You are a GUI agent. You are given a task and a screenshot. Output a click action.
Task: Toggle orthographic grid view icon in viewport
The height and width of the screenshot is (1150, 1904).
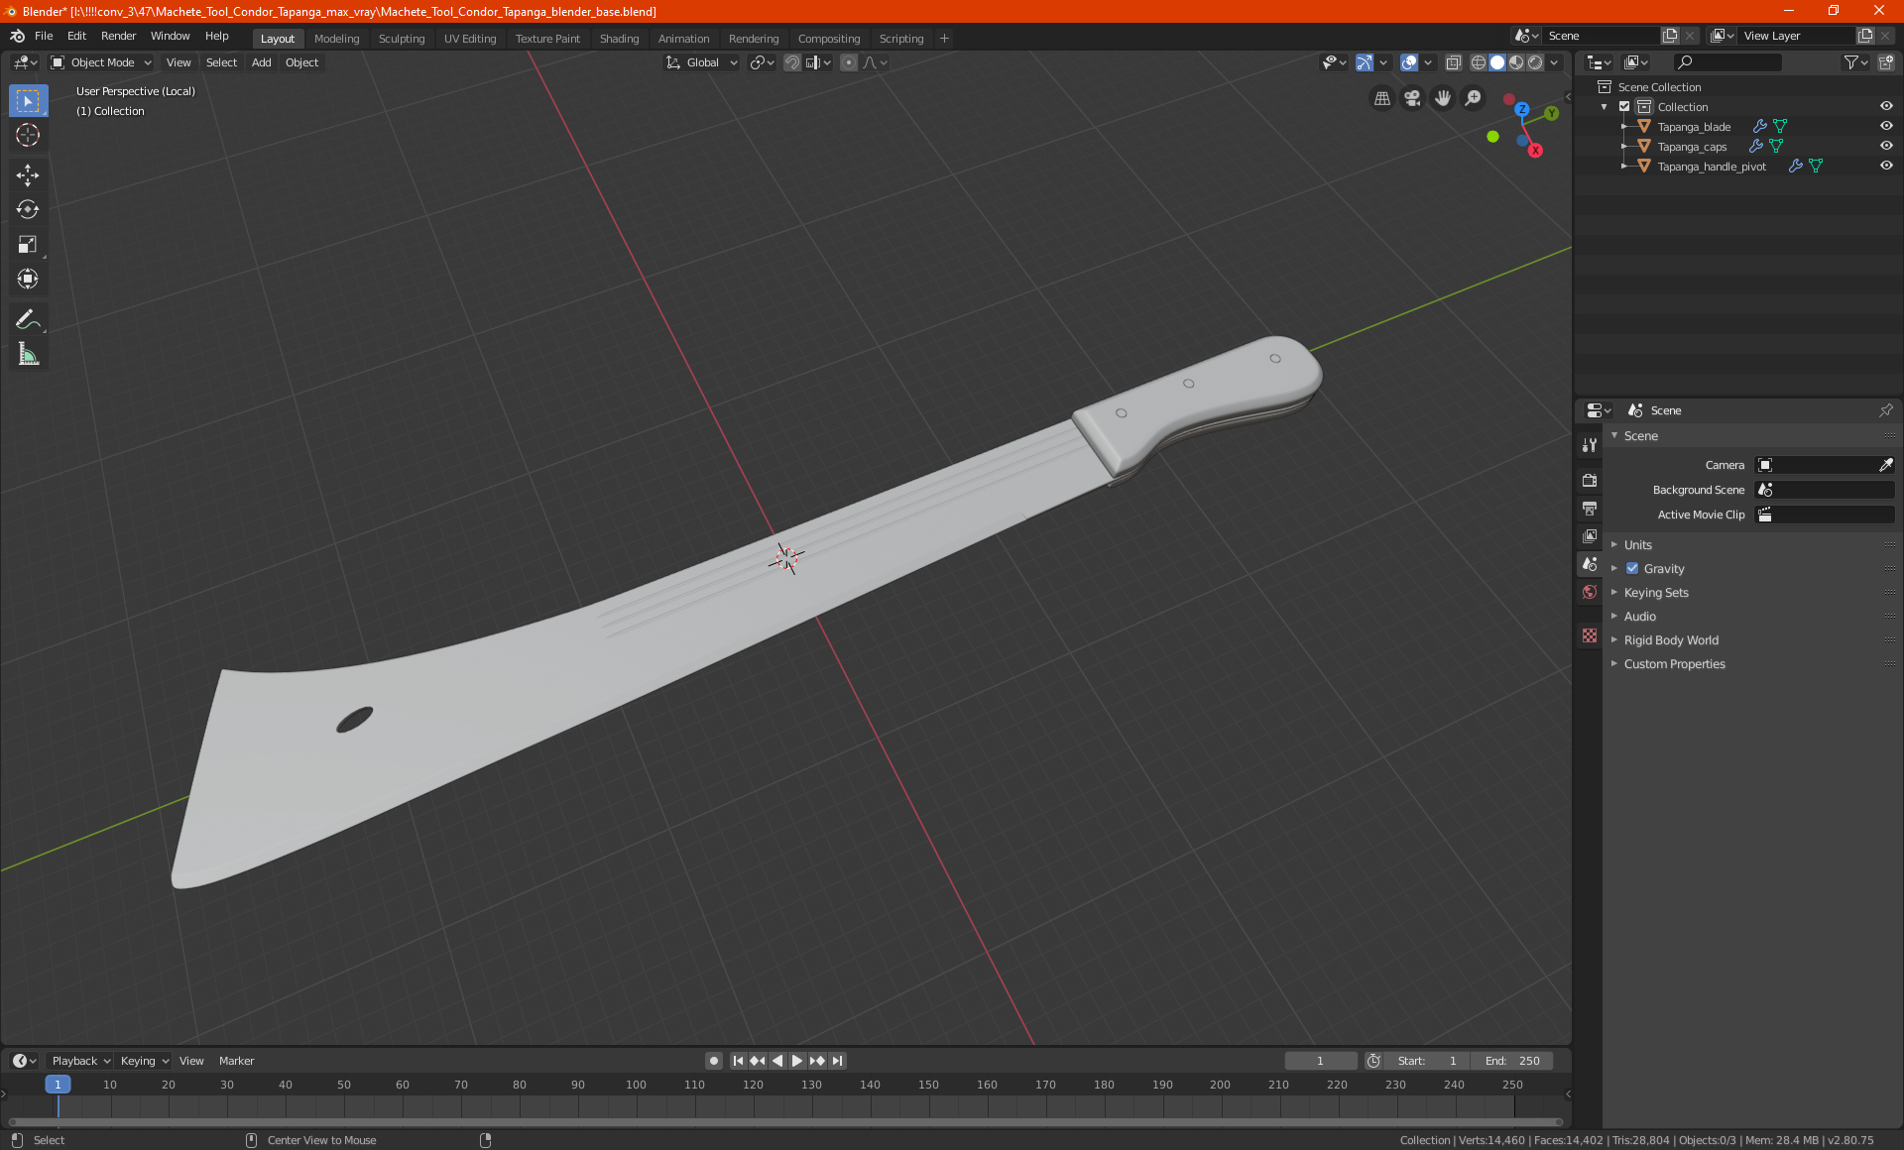click(x=1381, y=98)
